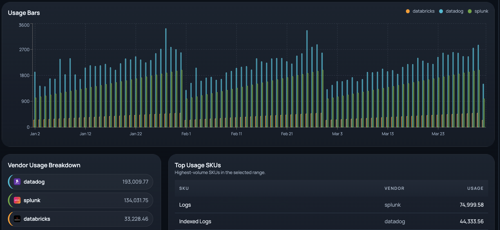Click the Feb 1 axis label

(186, 134)
